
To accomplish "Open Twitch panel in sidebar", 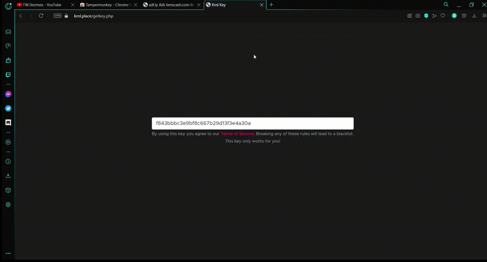I will pyautogui.click(x=8, y=75).
